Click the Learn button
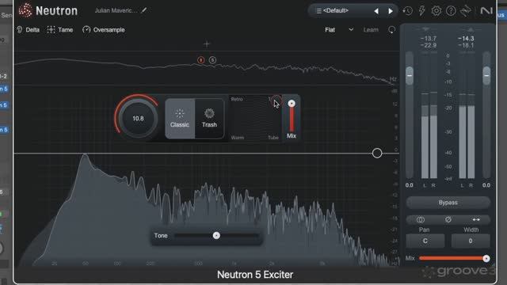This screenshot has width=507, height=285. coord(371,30)
